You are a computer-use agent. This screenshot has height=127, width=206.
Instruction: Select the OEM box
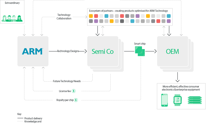tap(172, 52)
